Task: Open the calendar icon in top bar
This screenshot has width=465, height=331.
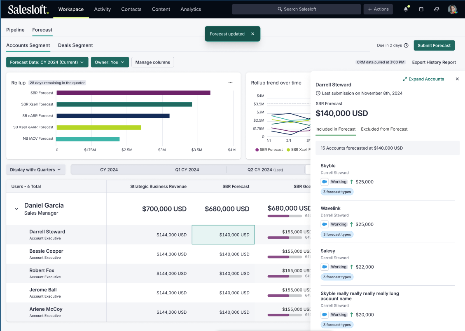Action: [421, 9]
